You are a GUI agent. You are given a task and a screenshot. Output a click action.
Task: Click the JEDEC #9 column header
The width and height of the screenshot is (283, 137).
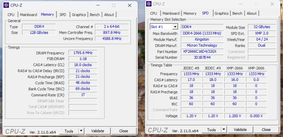click(x=213, y=68)
